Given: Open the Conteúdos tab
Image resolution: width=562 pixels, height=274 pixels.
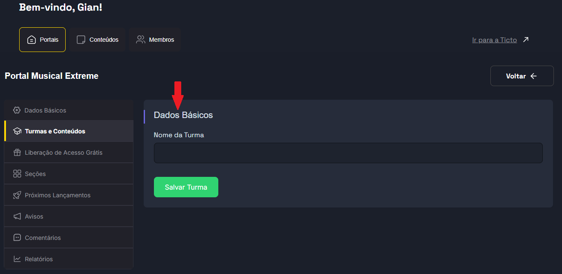Looking at the screenshot, I should [98, 40].
